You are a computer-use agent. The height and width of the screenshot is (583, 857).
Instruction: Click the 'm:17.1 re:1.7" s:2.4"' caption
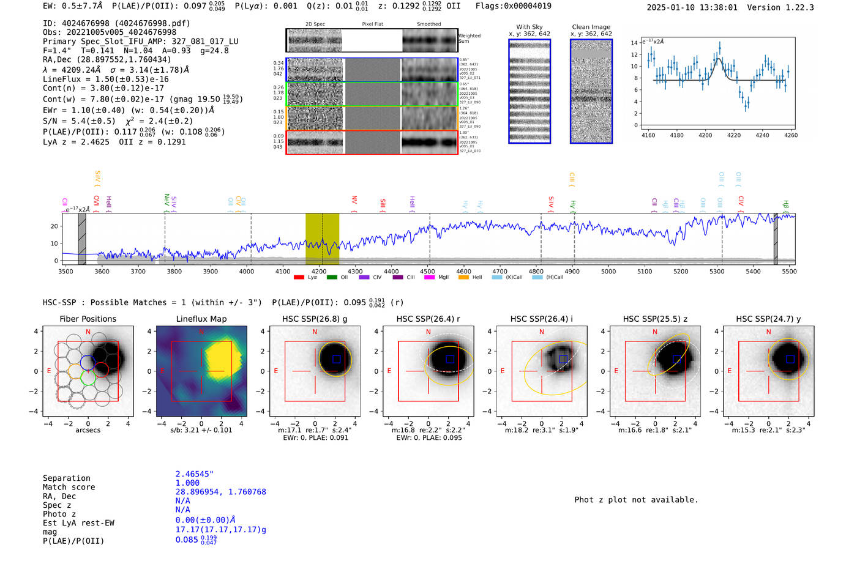[315, 430]
